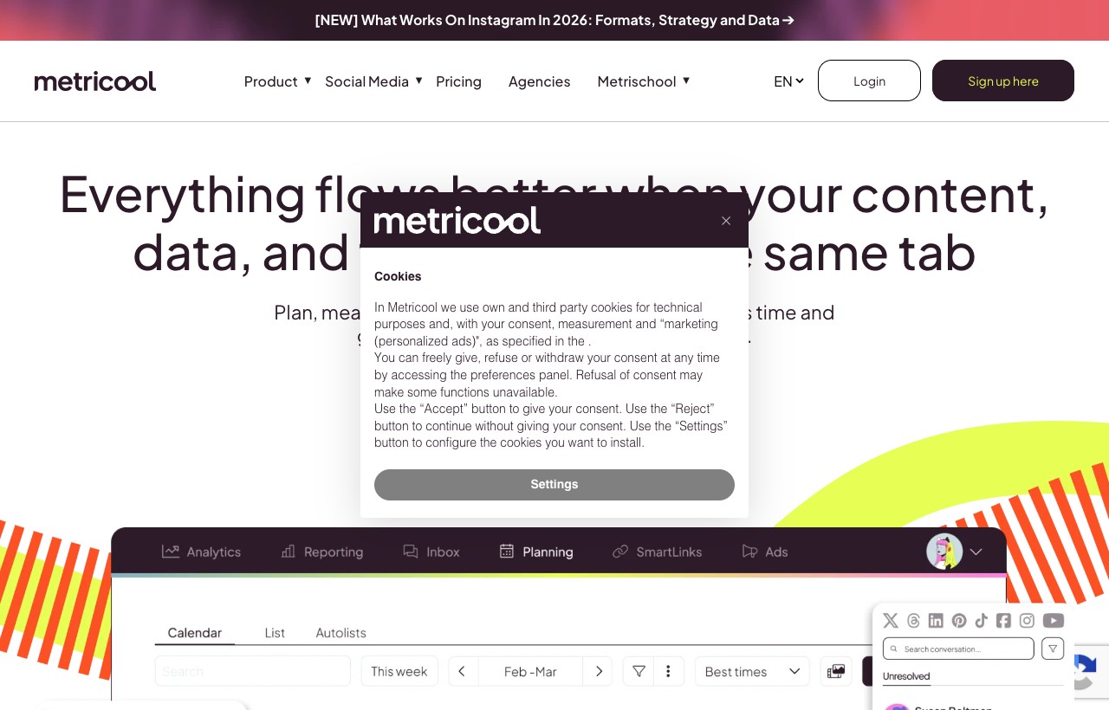Expand the Product menu

tap(277, 81)
